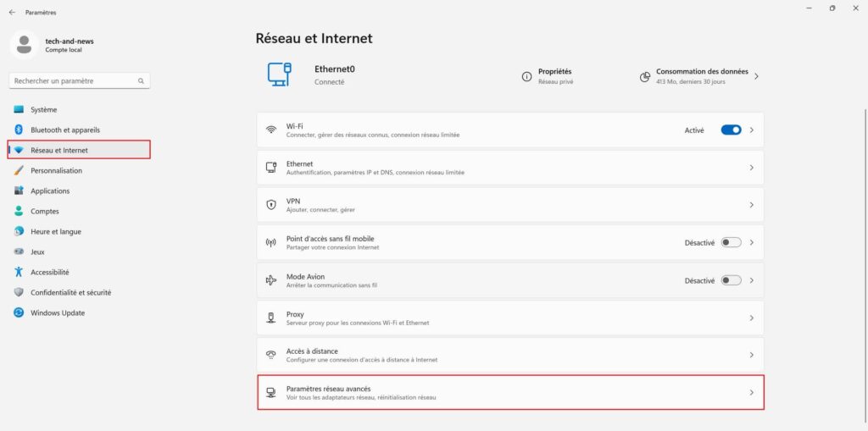Screen dimensions: 868x431
Task: Expand the Paramètres réseau avancés chevron
Action: point(751,392)
